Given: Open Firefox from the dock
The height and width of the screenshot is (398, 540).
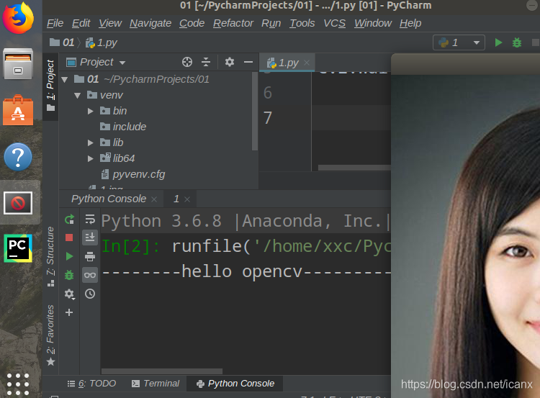Looking at the screenshot, I should [x=18, y=18].
